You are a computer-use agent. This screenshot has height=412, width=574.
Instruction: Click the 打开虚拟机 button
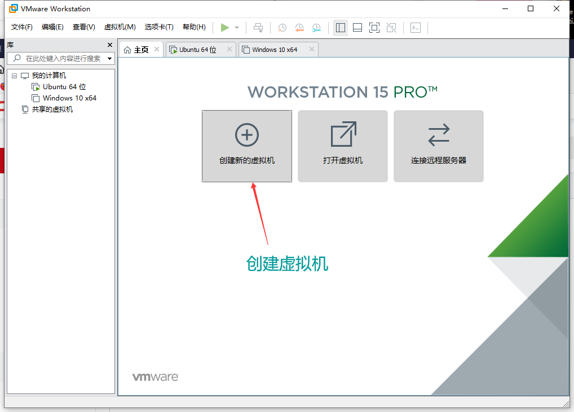pyautogui.click(x=343, y=146)
